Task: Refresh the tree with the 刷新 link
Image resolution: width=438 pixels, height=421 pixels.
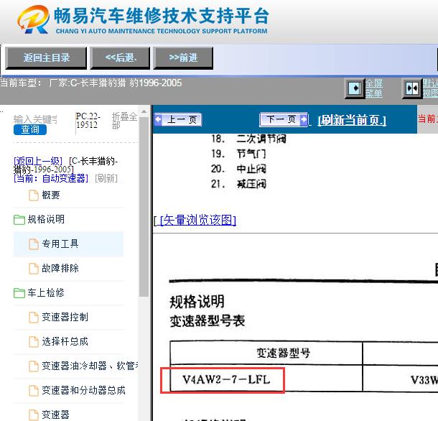Action: pos(106,178)
